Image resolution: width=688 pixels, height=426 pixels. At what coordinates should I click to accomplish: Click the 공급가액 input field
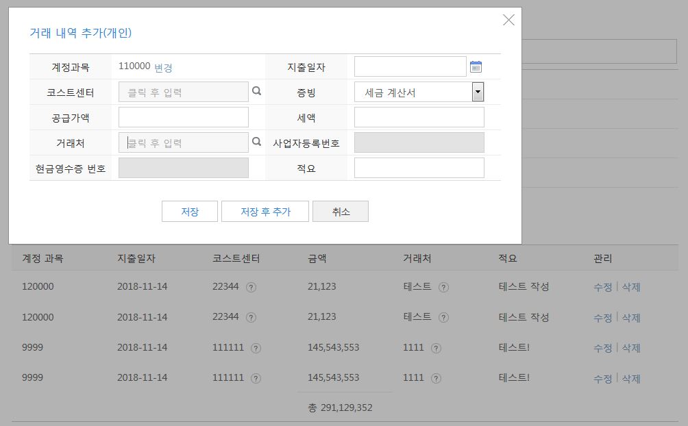click(183, 117)
